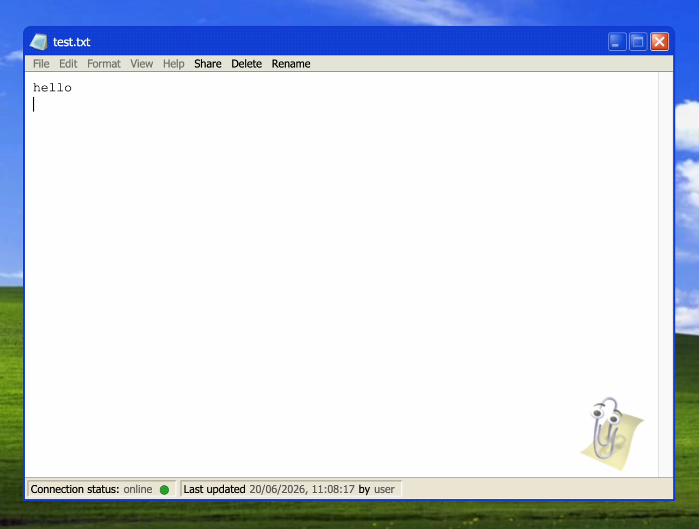
Task: Open the View menu
Action: 142,64
